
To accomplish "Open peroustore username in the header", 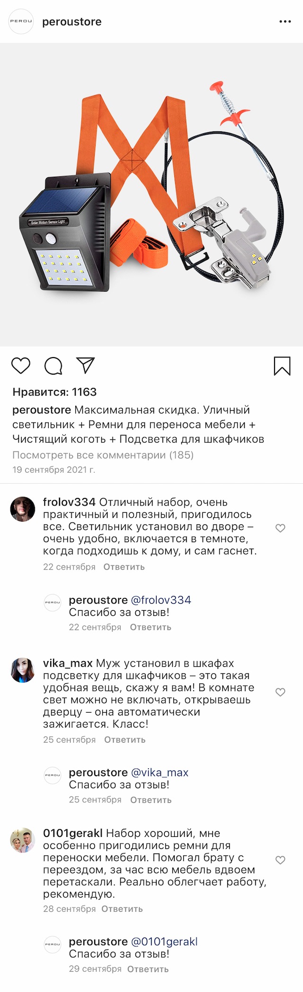I will 72,22.
